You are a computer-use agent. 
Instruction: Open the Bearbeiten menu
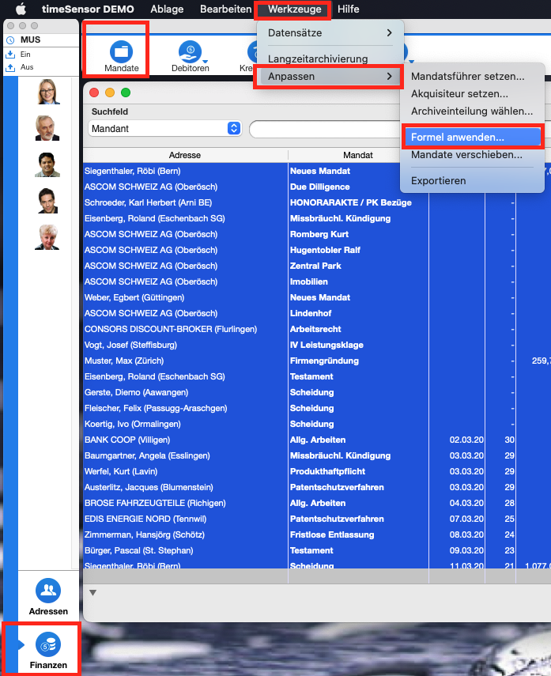click(x=225, y=9)
